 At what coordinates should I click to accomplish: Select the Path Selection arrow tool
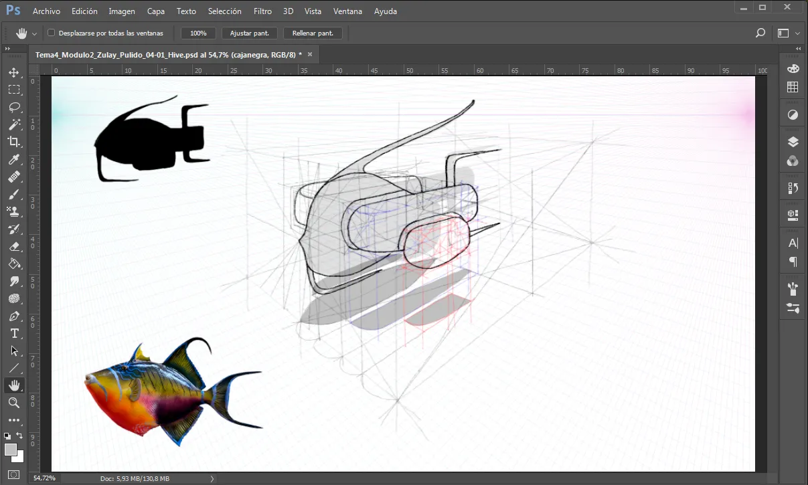pyautogui.click(x=14, y=351)
